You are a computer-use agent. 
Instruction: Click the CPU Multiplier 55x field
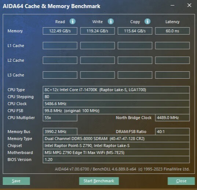coord(60,118)
